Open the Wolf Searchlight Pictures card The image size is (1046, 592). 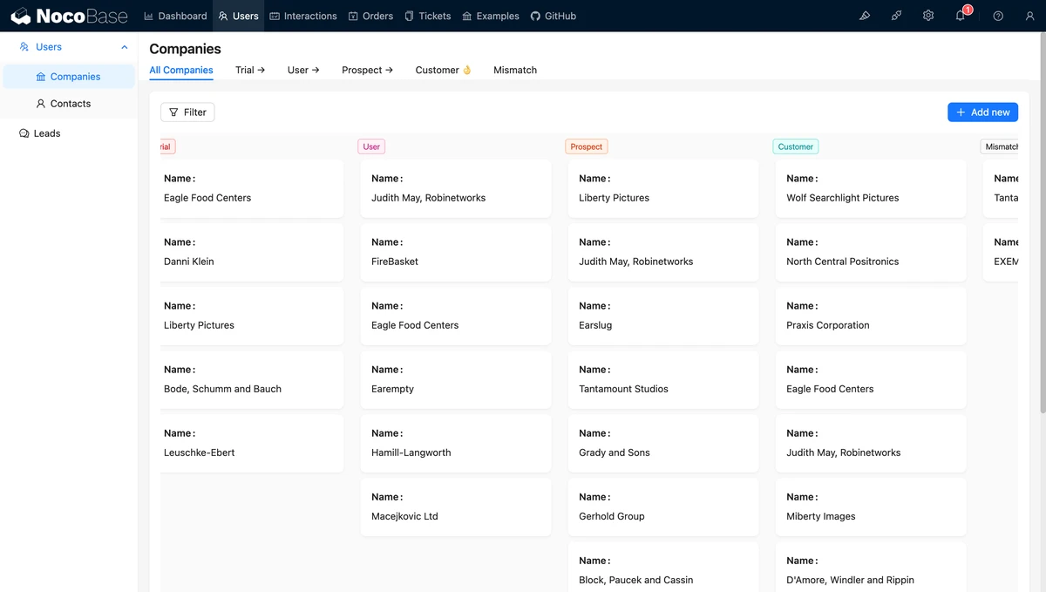(x=870, y=188)
